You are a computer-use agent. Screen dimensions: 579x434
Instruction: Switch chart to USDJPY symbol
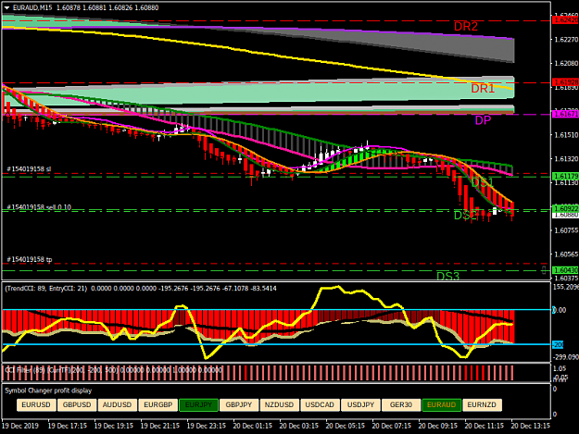360,404
